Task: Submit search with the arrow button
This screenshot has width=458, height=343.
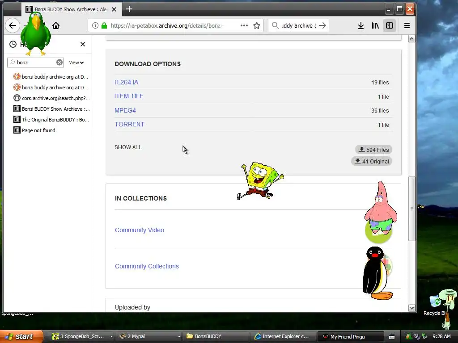Action: click(x=322, y=25)
